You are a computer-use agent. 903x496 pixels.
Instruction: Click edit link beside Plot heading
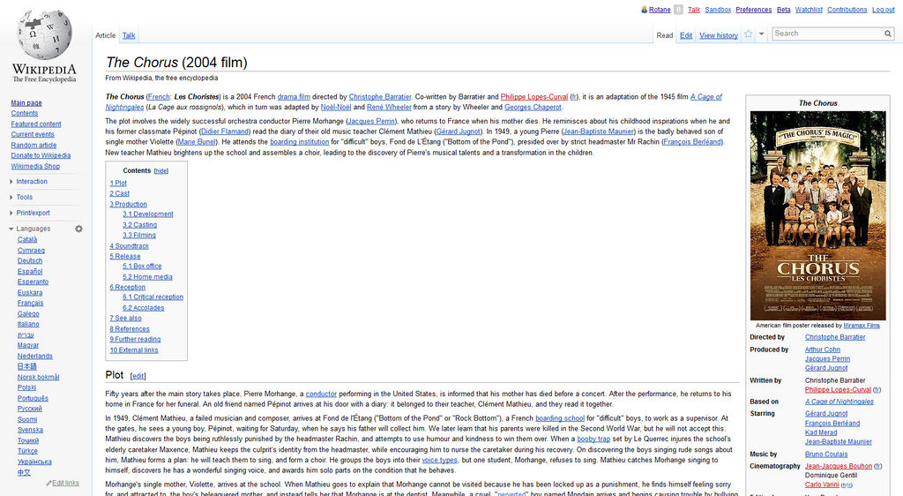(x=138, y=376)
